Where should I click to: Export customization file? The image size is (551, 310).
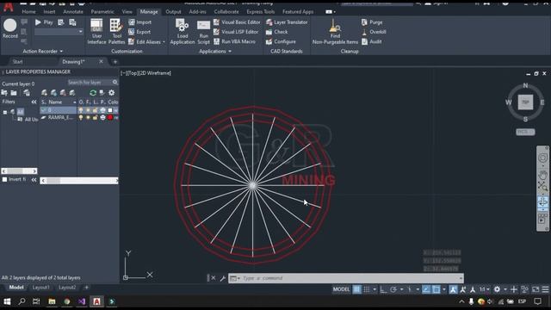(x=139, y=32)
